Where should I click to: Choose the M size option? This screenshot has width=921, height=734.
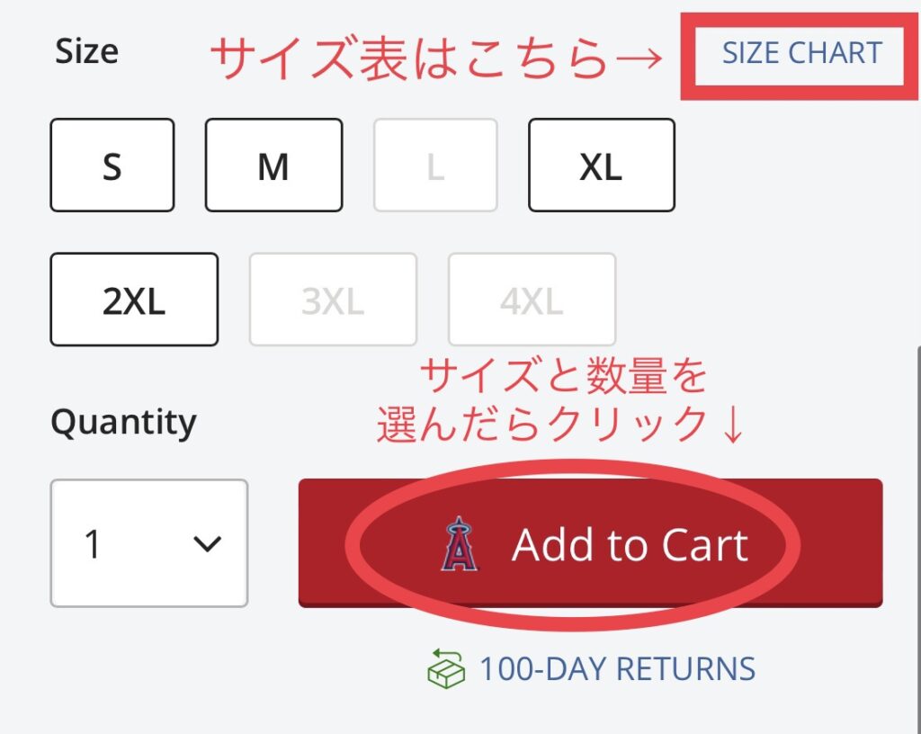point(273,166)
